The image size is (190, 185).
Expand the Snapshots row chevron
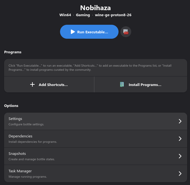pyautogui.click(x=180, y=156)
